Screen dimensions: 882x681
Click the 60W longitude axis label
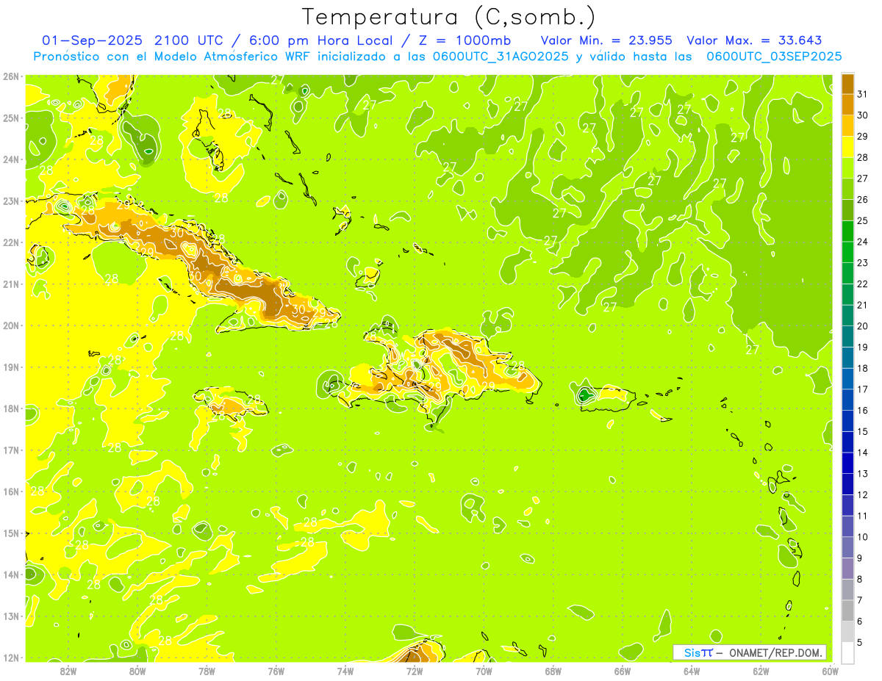point(830,670)
